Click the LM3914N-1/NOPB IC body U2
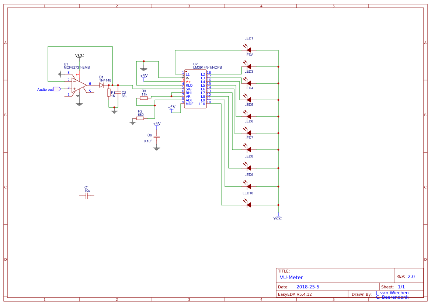The height and width of the screenshot is (305, 431). click(196, 89)
